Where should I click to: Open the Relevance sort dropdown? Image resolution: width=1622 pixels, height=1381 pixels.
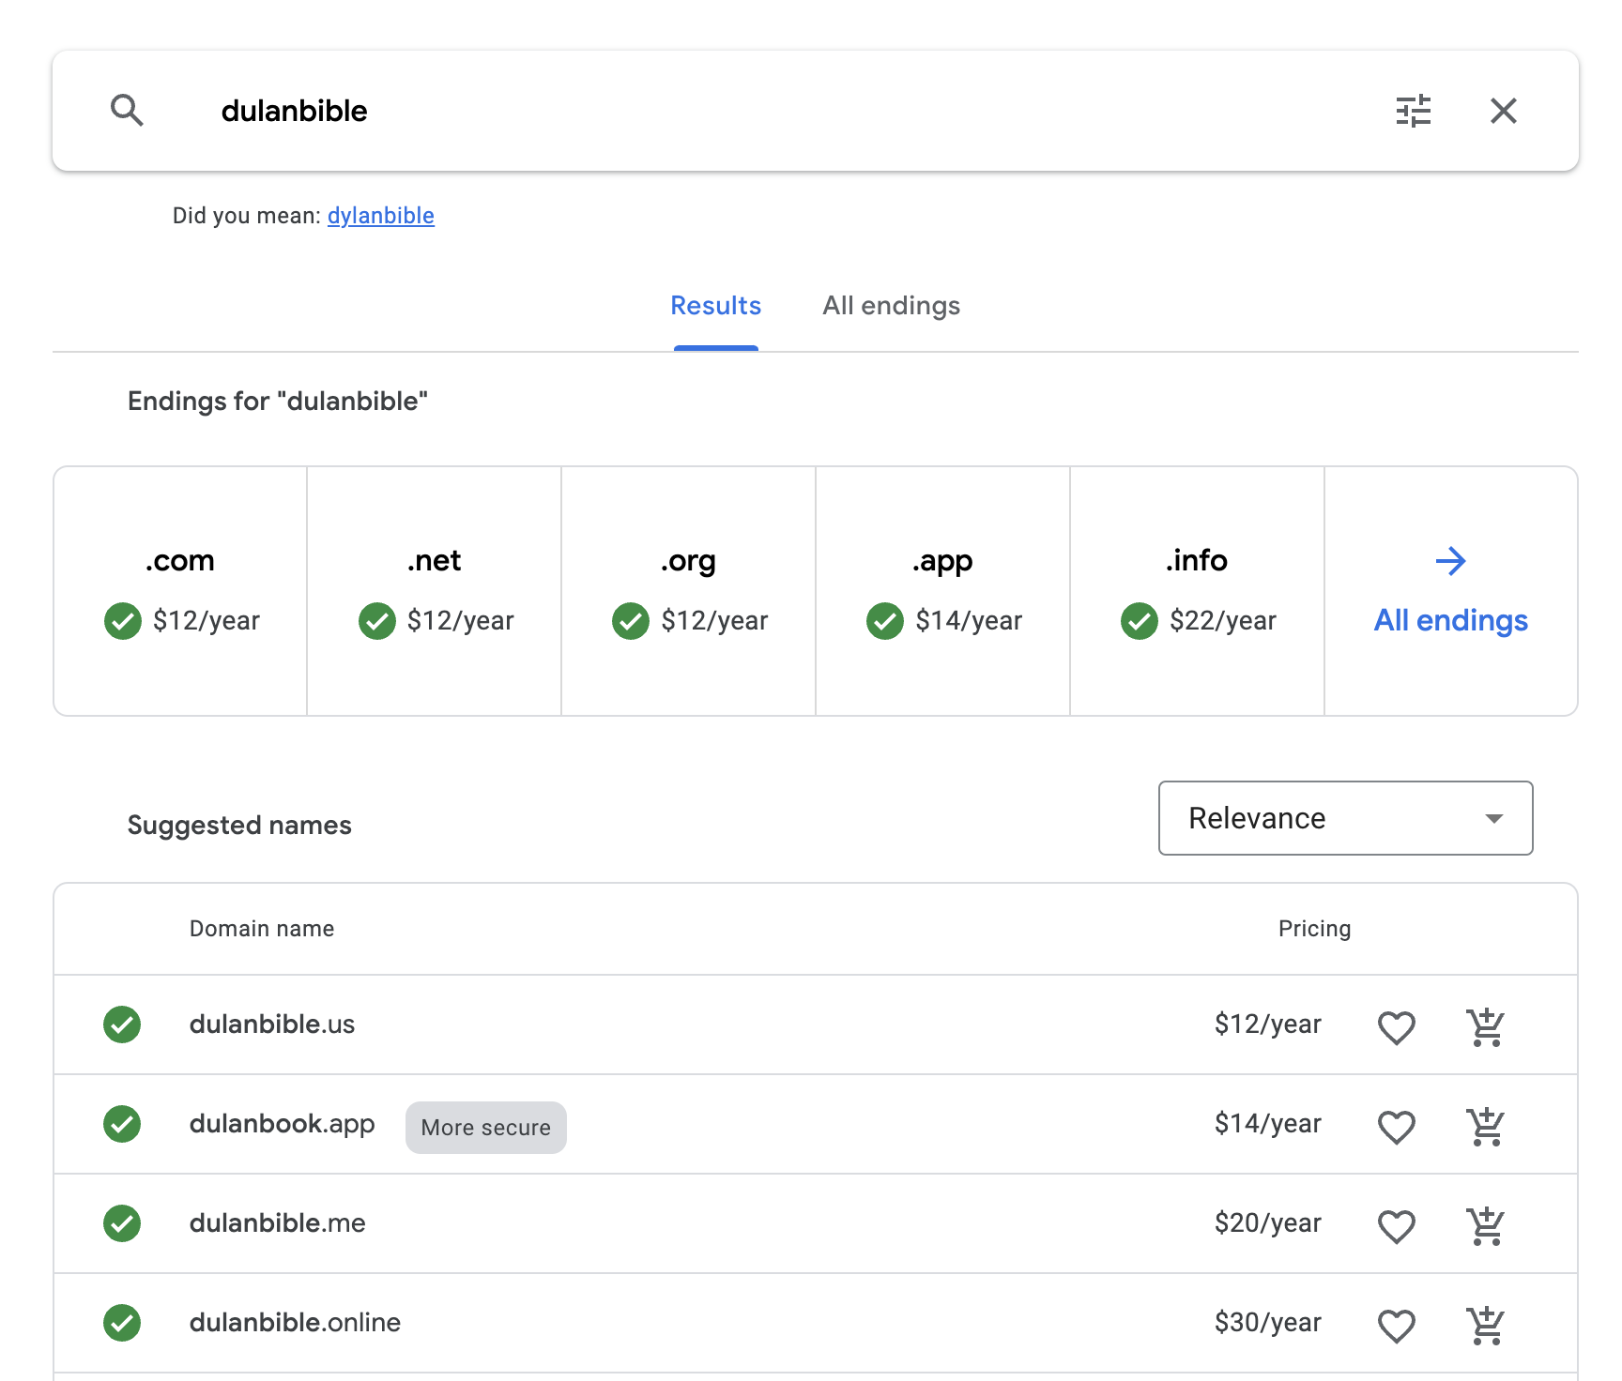tap(1345, 818)
